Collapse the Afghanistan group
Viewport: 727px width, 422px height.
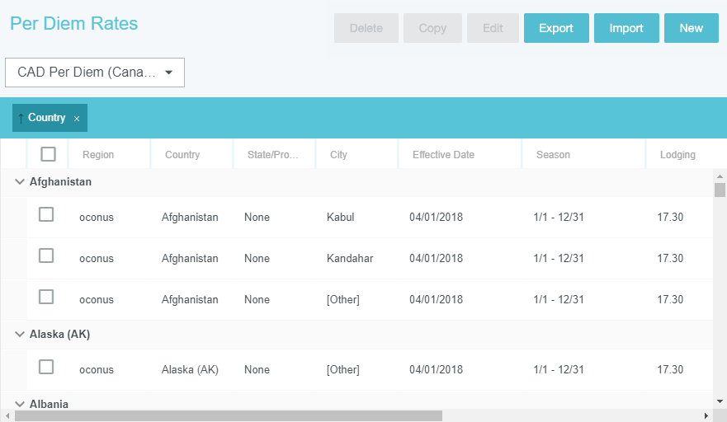tap(20, 181)
